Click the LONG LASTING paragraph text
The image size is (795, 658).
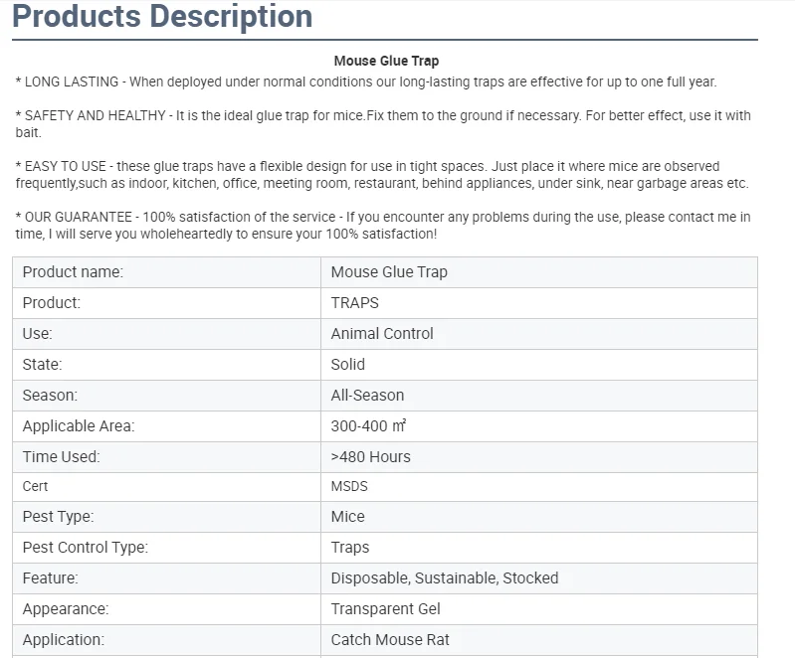tap(365, 82)
